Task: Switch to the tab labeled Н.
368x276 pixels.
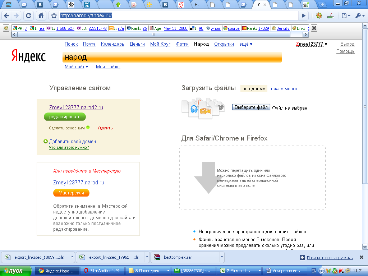Action: 197,4
